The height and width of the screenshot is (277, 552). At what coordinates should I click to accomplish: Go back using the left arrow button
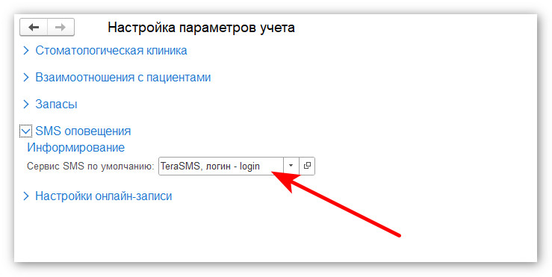point(34,27)
